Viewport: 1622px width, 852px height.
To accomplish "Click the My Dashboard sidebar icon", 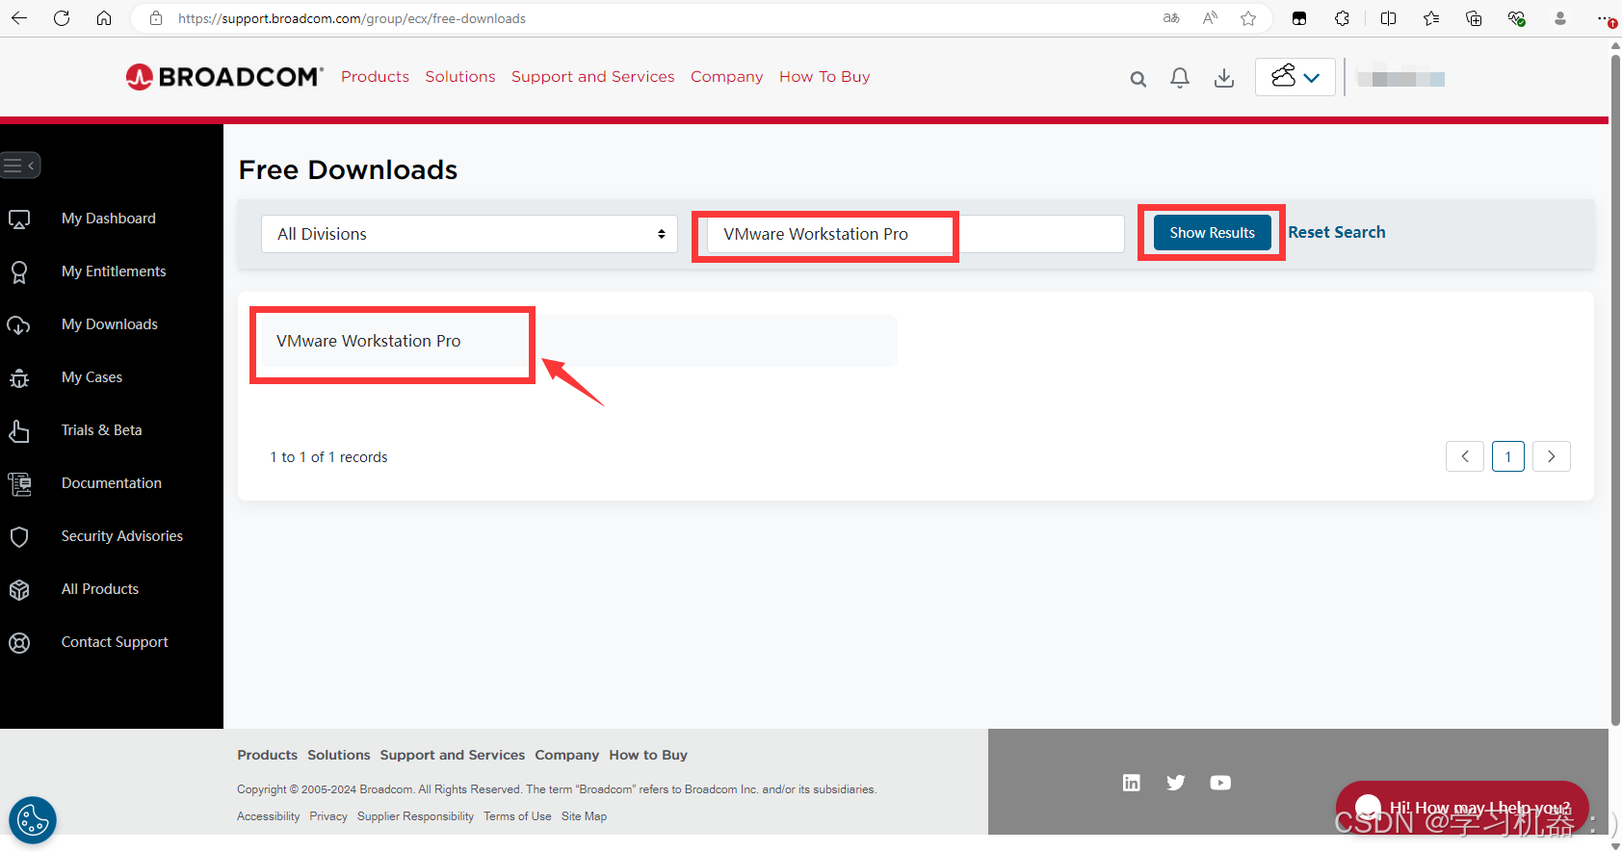I will click(x=19, y=219).
